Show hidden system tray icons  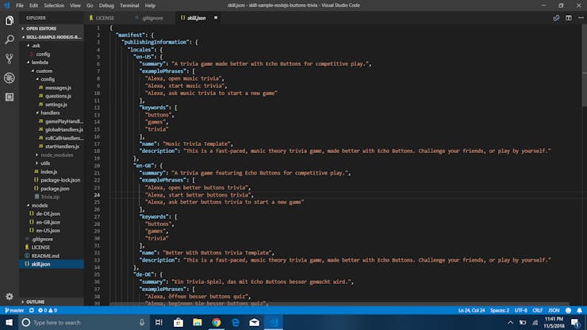tap(510, 322)
